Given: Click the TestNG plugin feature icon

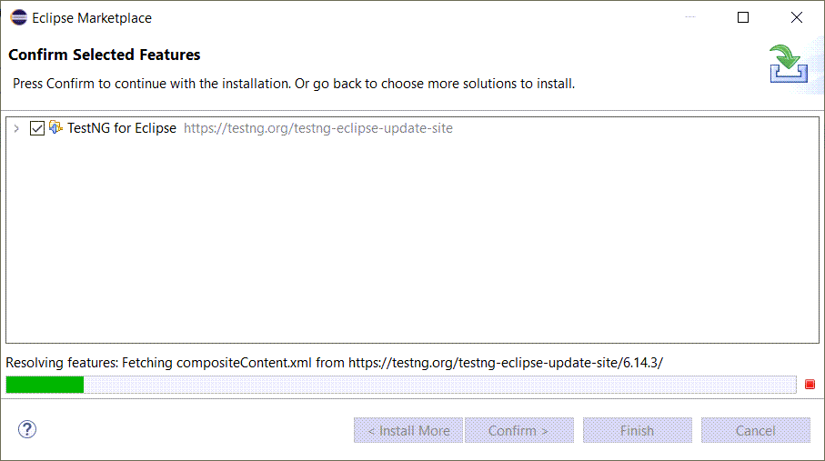Looking at the screenshot, I should (x=55, y=127).
